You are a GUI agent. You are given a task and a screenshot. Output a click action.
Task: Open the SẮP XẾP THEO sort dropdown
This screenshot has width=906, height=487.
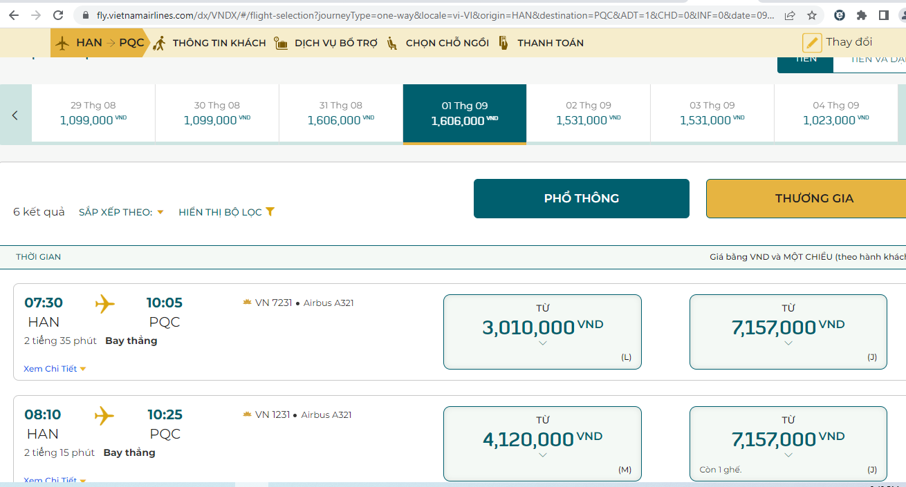click(121, 212)
